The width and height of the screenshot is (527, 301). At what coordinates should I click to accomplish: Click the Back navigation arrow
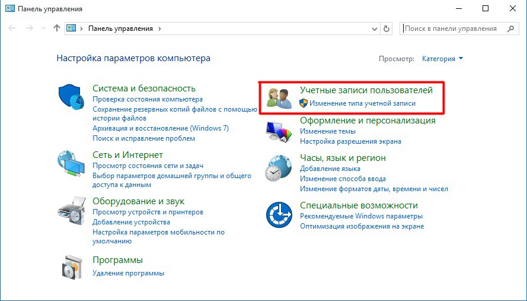12,28
